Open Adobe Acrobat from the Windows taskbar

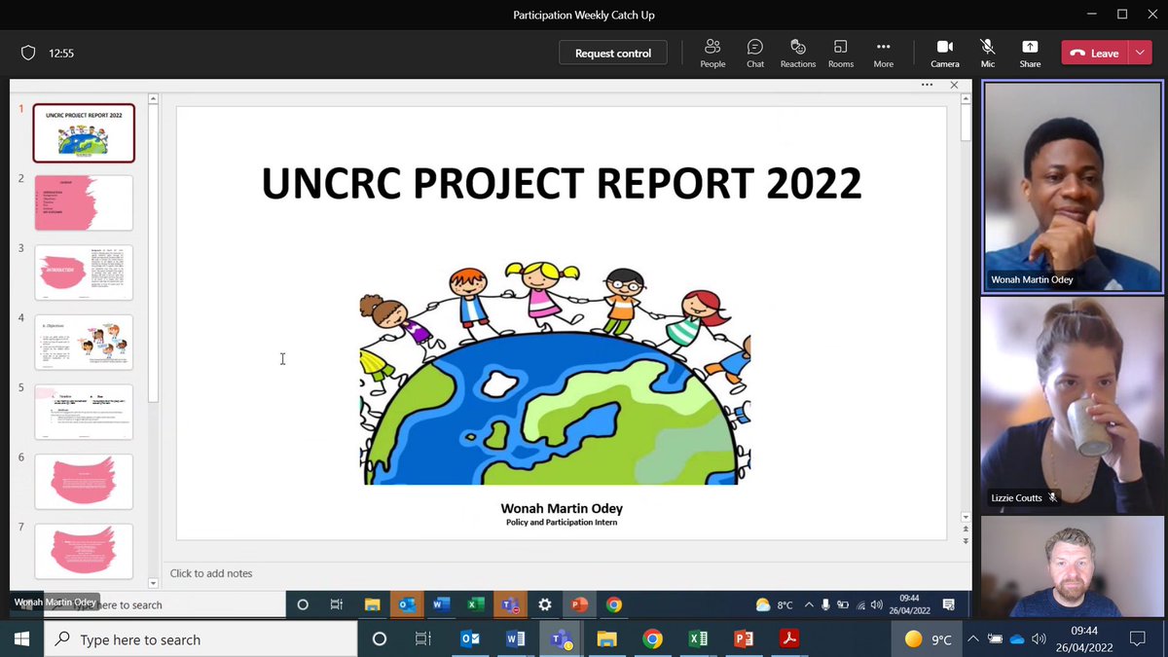[789, 639]
